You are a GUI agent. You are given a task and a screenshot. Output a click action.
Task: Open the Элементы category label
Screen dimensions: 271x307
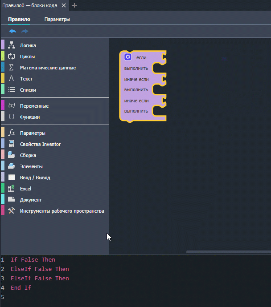click(x=31, y=166)
